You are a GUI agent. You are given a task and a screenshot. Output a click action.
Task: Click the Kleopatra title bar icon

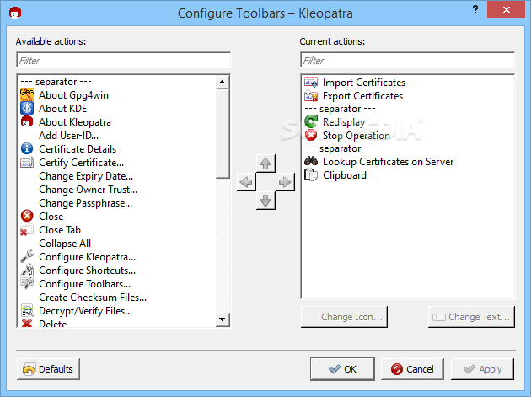(15, 13)
